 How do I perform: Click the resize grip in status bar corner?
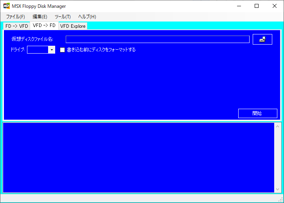click(x=280, y=199)
